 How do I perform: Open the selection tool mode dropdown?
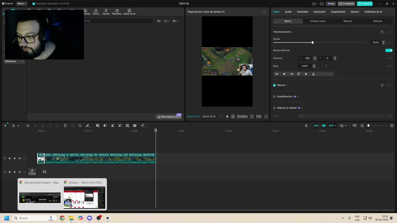click(x=18, y=125)
